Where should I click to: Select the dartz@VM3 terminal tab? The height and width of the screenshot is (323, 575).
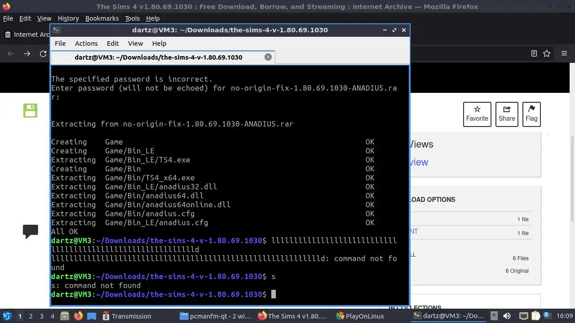pyautogui.click(x=163, y=57)
